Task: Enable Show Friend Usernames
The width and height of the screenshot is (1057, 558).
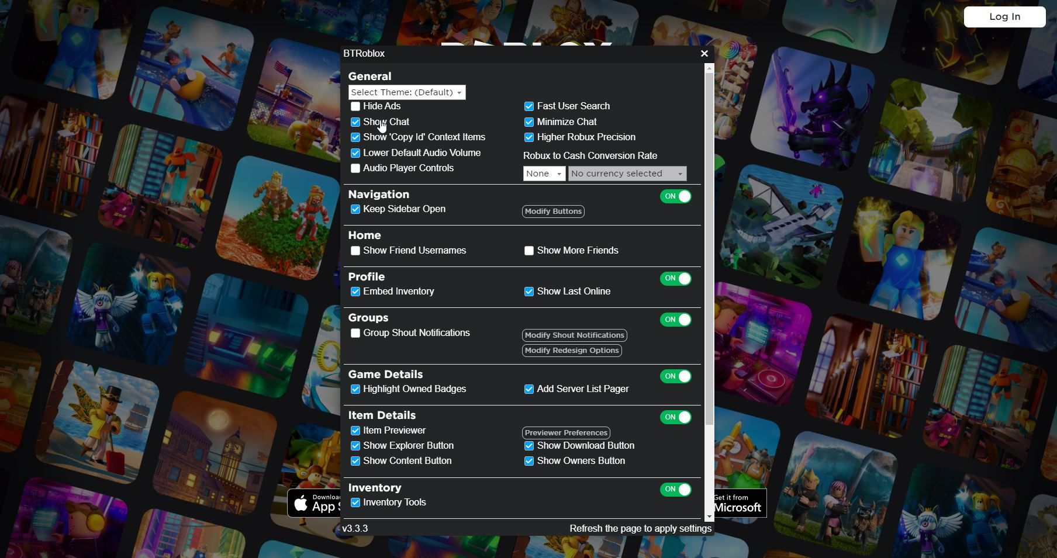Action: (x=355, y=250)
